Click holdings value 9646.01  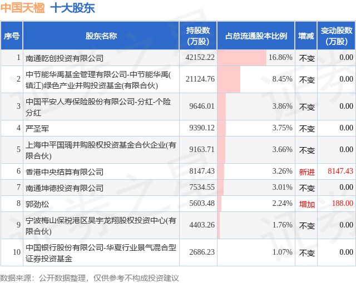(x=202, y=106)
